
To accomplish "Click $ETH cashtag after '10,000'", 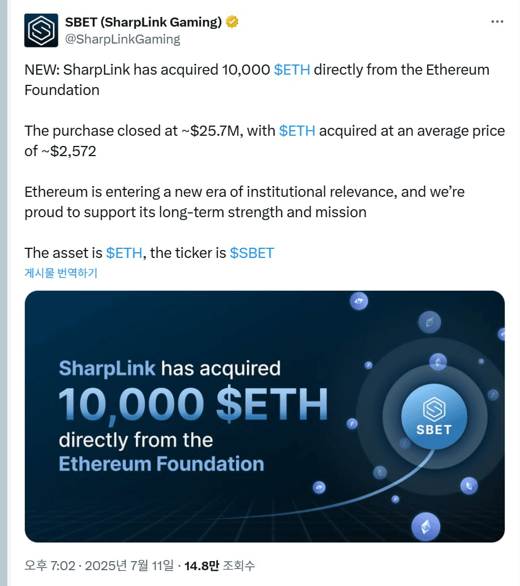I will (292, 70).
